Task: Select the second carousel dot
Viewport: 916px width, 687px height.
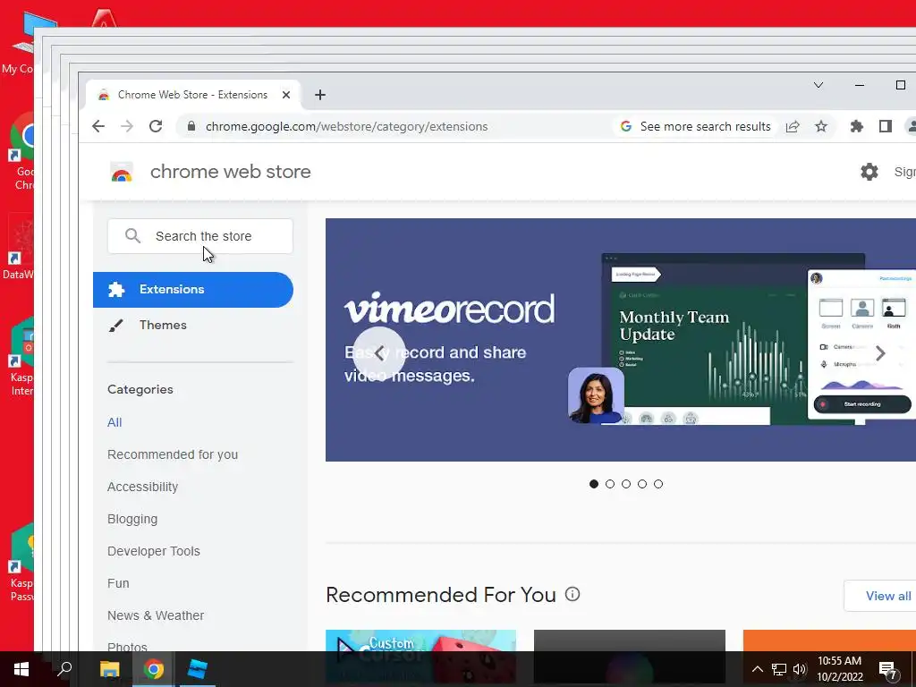Action: [610, 484]
